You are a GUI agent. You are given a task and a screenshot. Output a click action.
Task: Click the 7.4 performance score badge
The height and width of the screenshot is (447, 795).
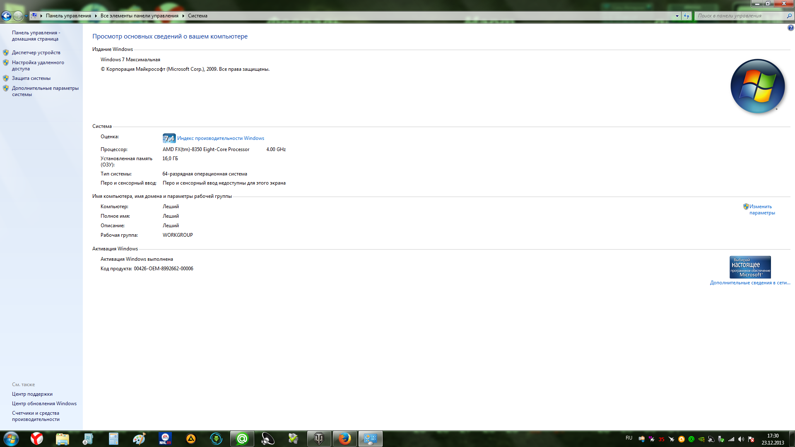tap(169, 138)
